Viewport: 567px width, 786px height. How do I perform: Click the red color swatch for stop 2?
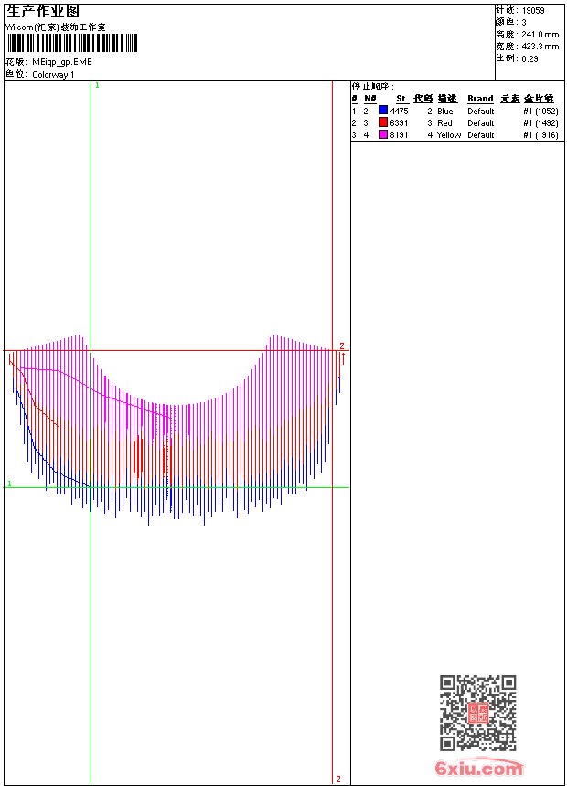tap(383, 122)
